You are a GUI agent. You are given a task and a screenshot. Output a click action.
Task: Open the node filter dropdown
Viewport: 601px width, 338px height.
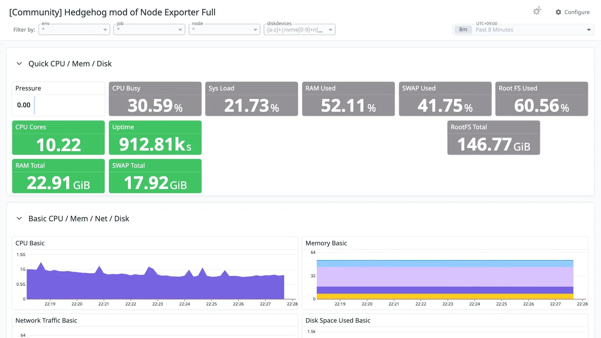click(224, 29)
